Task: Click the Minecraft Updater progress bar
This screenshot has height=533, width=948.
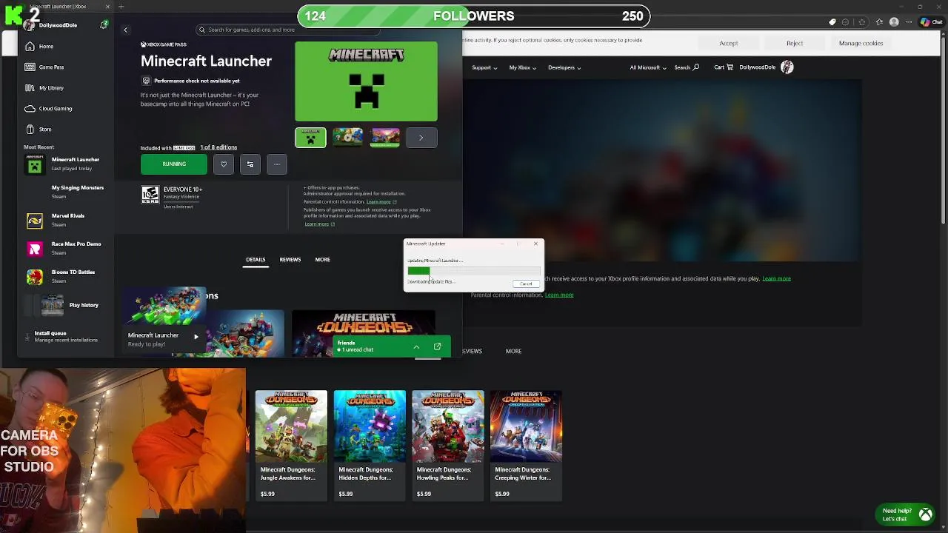Action: coord(474,271)
